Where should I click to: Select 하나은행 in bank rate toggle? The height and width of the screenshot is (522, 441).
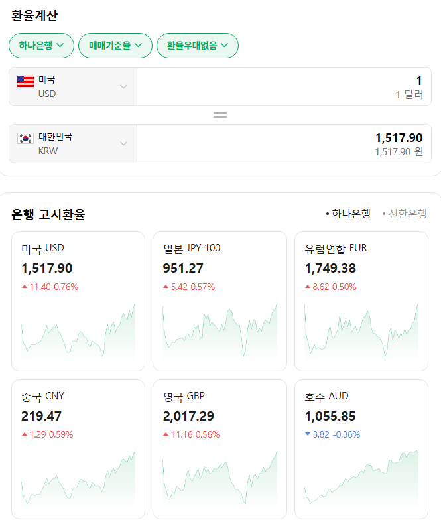point(348,214)
